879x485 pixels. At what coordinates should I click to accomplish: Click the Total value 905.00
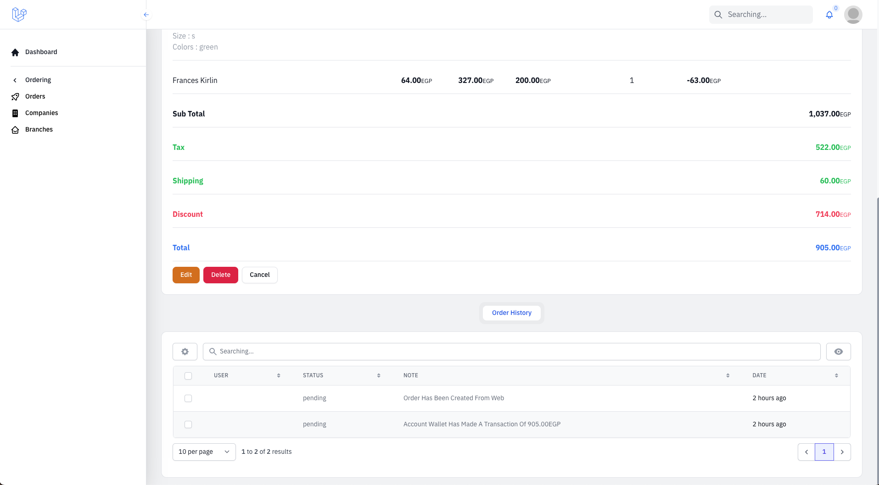[833, 248]
